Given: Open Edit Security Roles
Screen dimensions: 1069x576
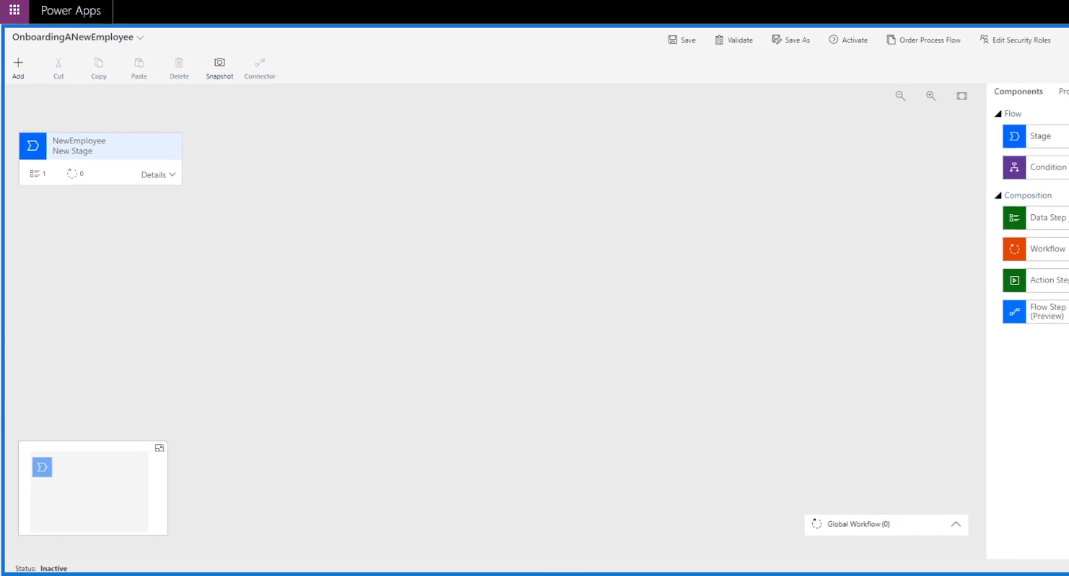Looking at the screenshot, I should tap(1015, 40).
